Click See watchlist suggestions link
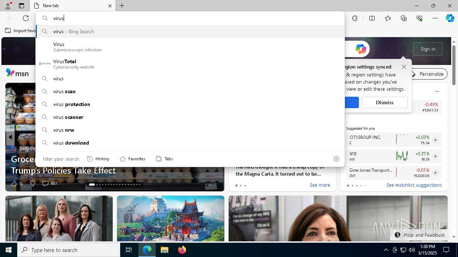Viewport: 458px width, 257px height. 414,185
